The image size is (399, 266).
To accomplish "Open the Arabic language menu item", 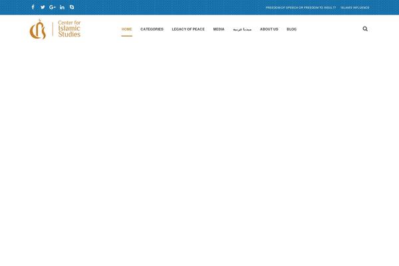I will (x=242, y=29).
